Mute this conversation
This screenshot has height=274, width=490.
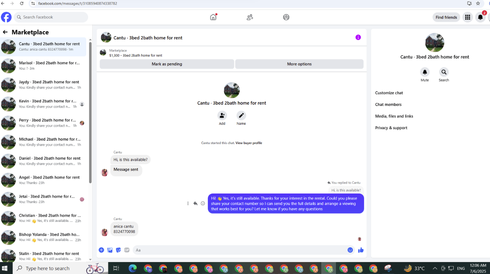point(425,72)
